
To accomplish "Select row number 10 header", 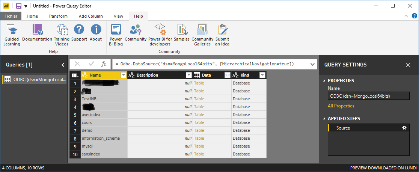I will coord(75,154).
